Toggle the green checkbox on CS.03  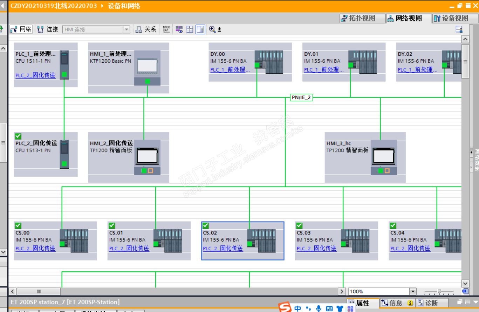(299, 225)
